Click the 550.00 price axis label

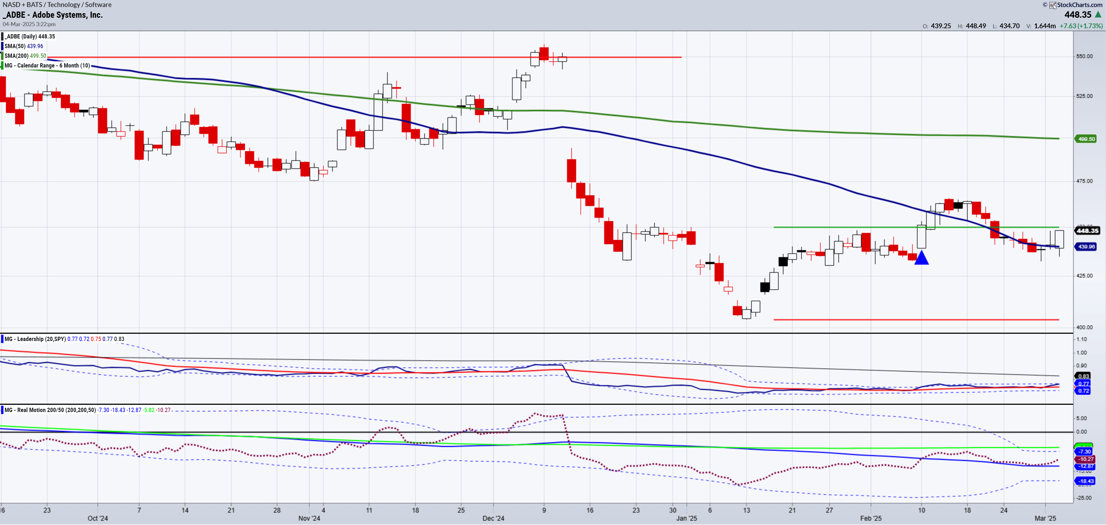coord(1084,56)
